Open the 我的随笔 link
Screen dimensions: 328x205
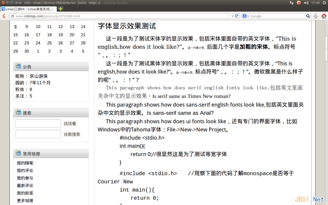[25, 163]
